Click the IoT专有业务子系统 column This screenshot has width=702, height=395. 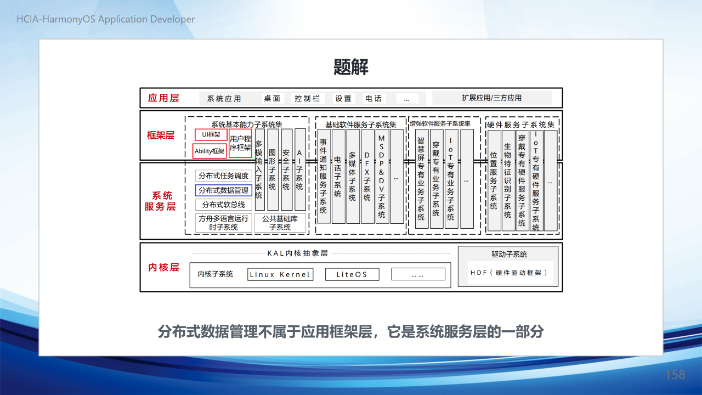451,179
